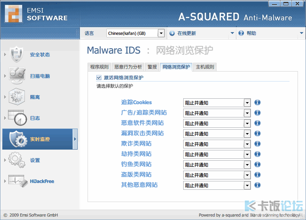
Task: Show info for 劫持类网站
Action: pos(257,154)
